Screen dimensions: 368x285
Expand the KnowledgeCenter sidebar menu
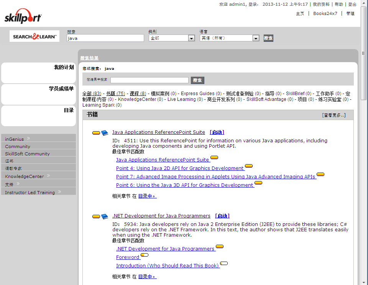coord(48,176)
